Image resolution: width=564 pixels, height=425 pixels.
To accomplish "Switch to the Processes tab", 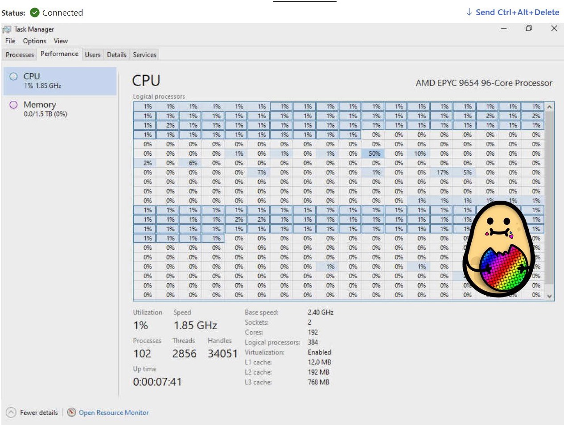I will tap(19, 54).
